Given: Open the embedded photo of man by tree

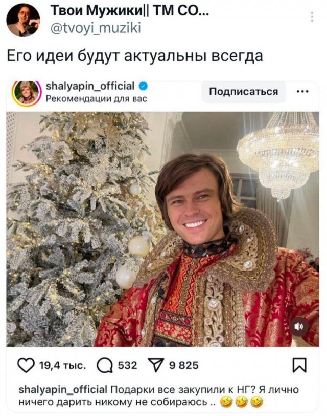Looking at the screenshot, I should pos(162,229).
